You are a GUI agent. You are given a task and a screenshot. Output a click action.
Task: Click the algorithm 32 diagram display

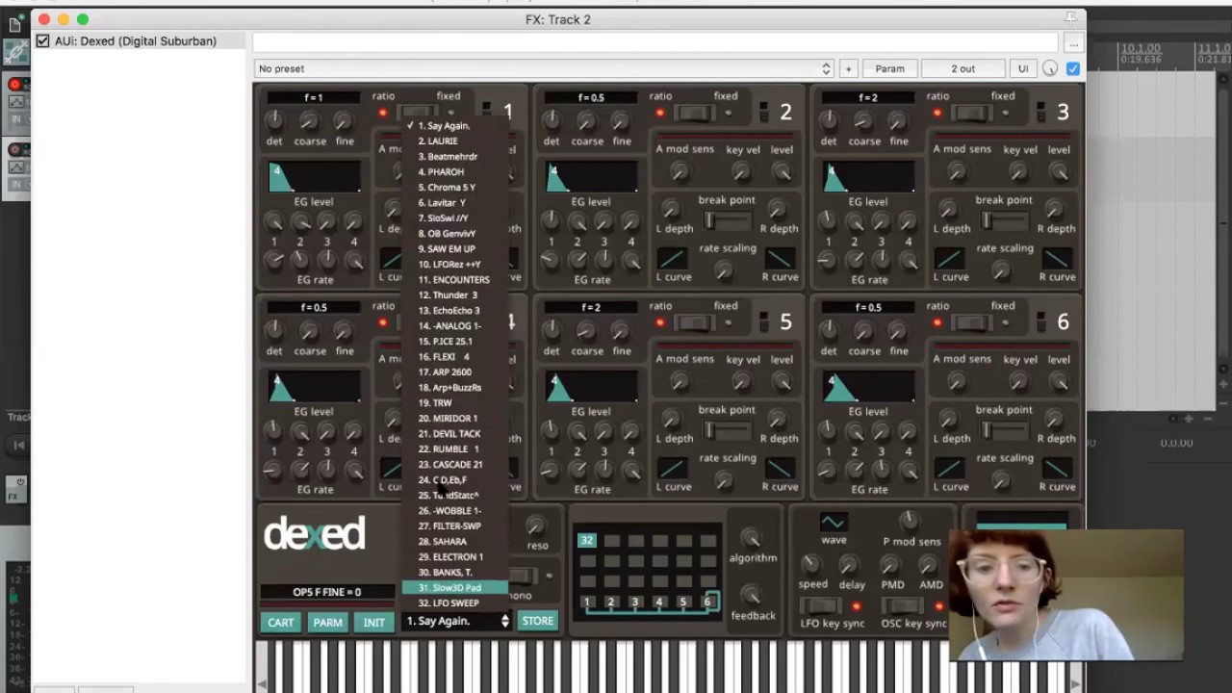click(647, 572)
